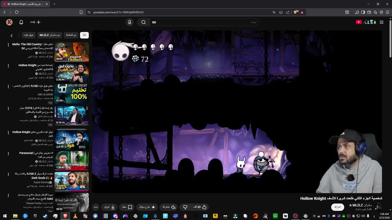392x220 pixels.
Task: Open options for the Dark Souls 2 video
Action: pyautogui.click(x=8, y=174)
